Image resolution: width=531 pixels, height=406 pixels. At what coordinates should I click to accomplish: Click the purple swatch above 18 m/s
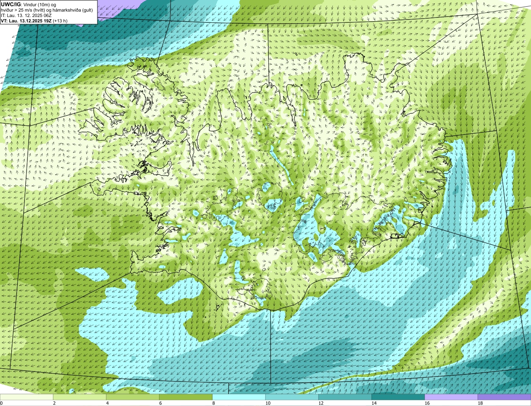[504, 397]
